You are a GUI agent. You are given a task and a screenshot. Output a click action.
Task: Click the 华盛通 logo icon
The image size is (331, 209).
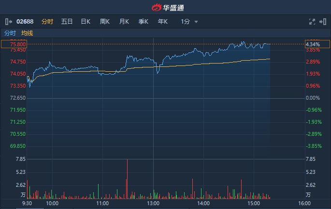pyautogui.click(x=156, y=8)
